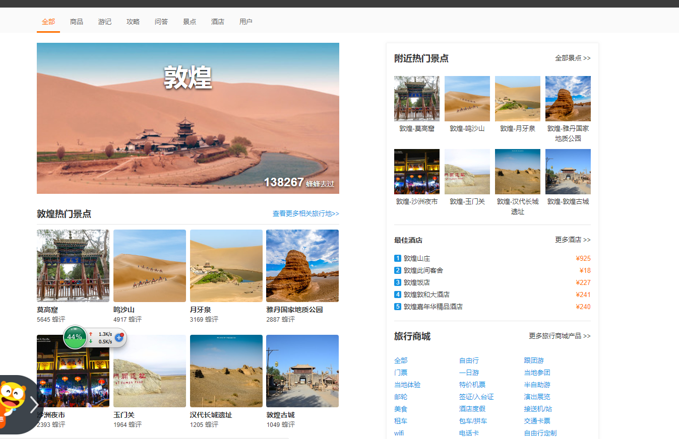Open the 跟团游 category link

pos(534,360)
